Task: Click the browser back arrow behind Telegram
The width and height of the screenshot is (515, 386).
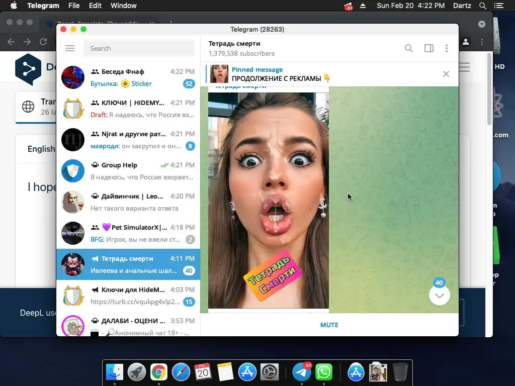Action: click(x=11, y=42)
